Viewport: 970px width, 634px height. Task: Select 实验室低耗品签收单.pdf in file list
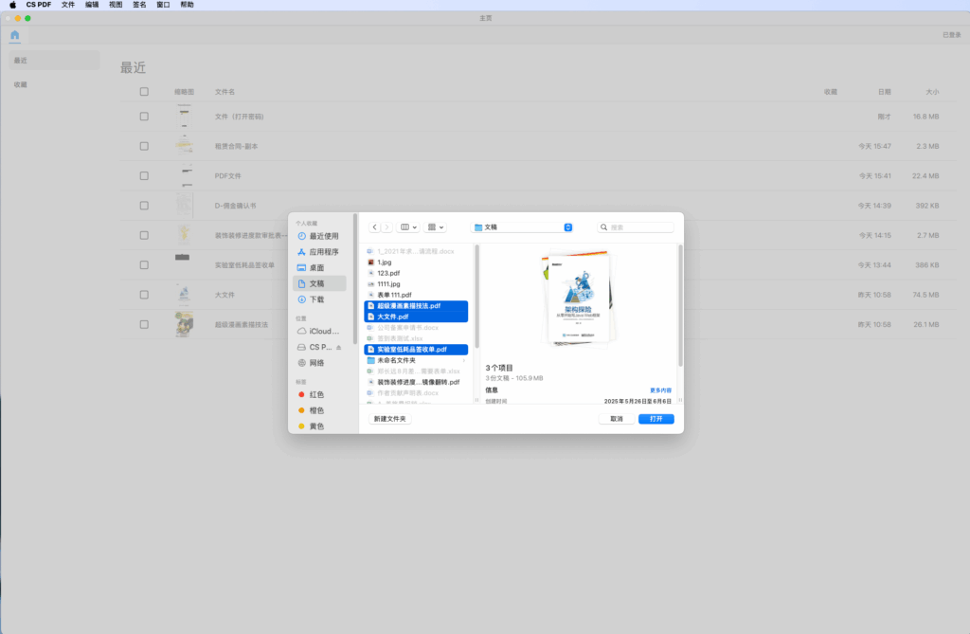[x=416, y=349]
